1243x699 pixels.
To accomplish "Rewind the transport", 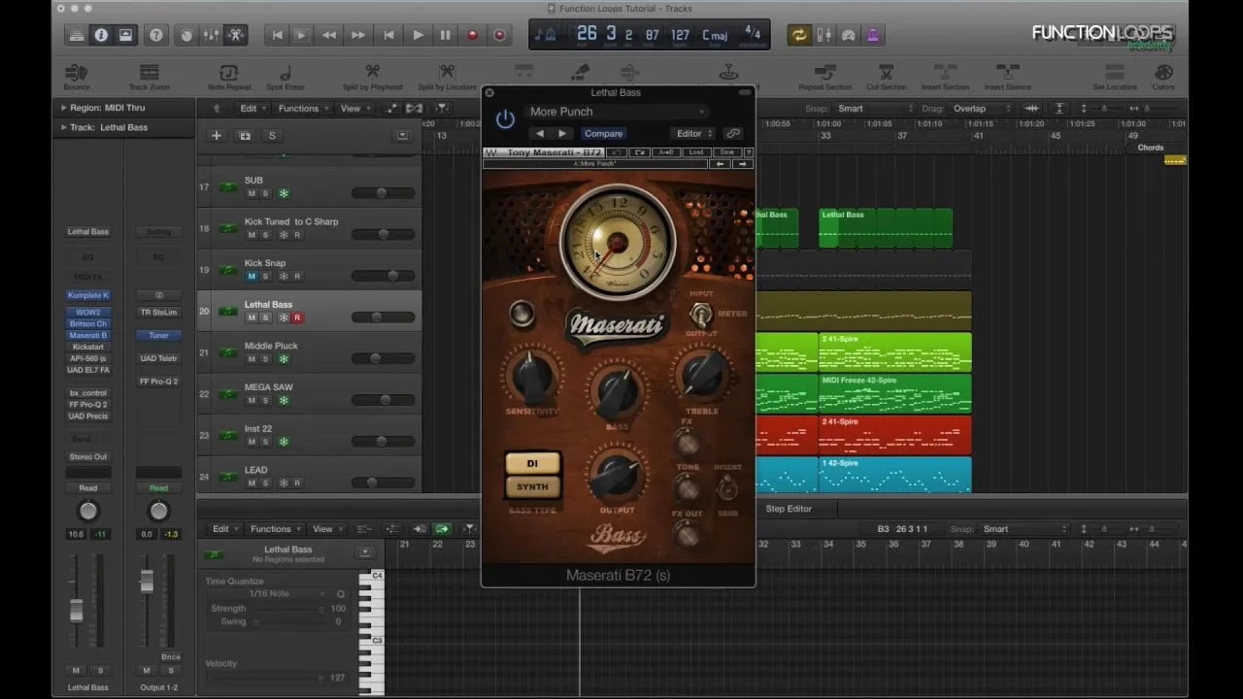I will [x=329, y=35].
